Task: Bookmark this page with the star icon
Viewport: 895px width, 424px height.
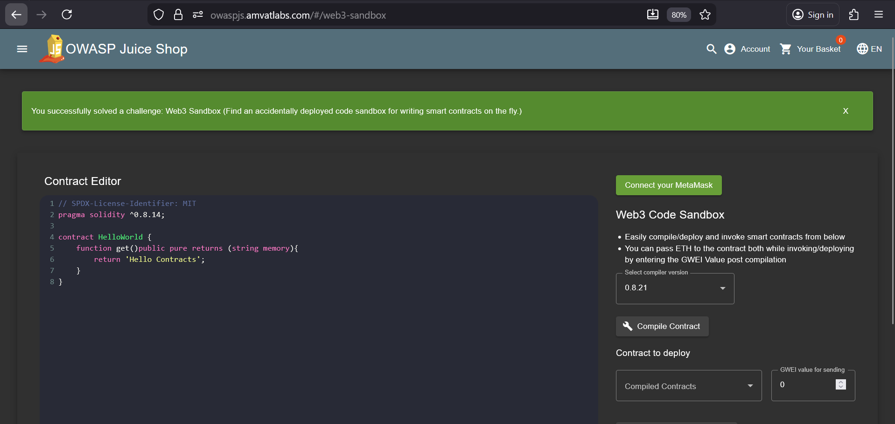Action: point(705,15)
